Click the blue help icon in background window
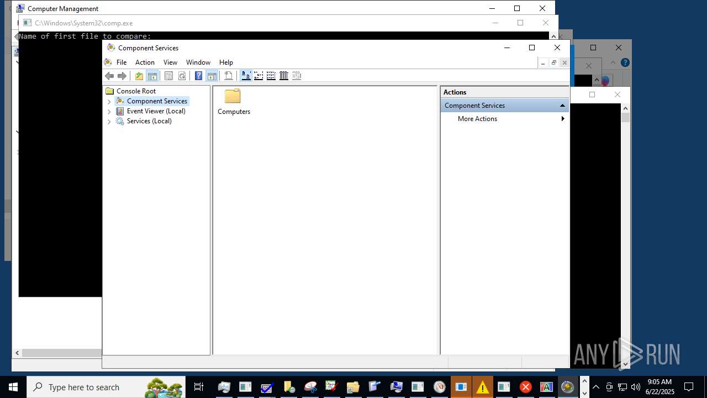 click(x=625, y=63)
